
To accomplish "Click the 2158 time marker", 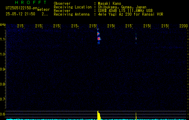I will pyautogui.click(x=147, y=26).
